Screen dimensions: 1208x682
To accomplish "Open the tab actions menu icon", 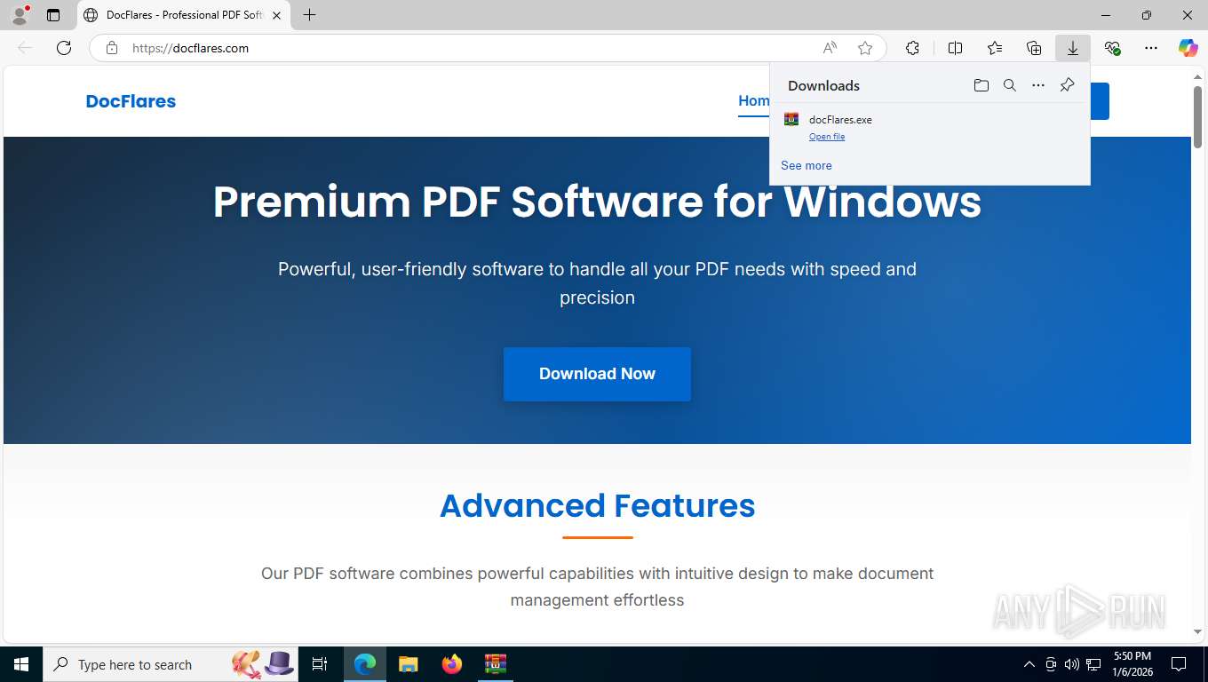I will [53, 15].
